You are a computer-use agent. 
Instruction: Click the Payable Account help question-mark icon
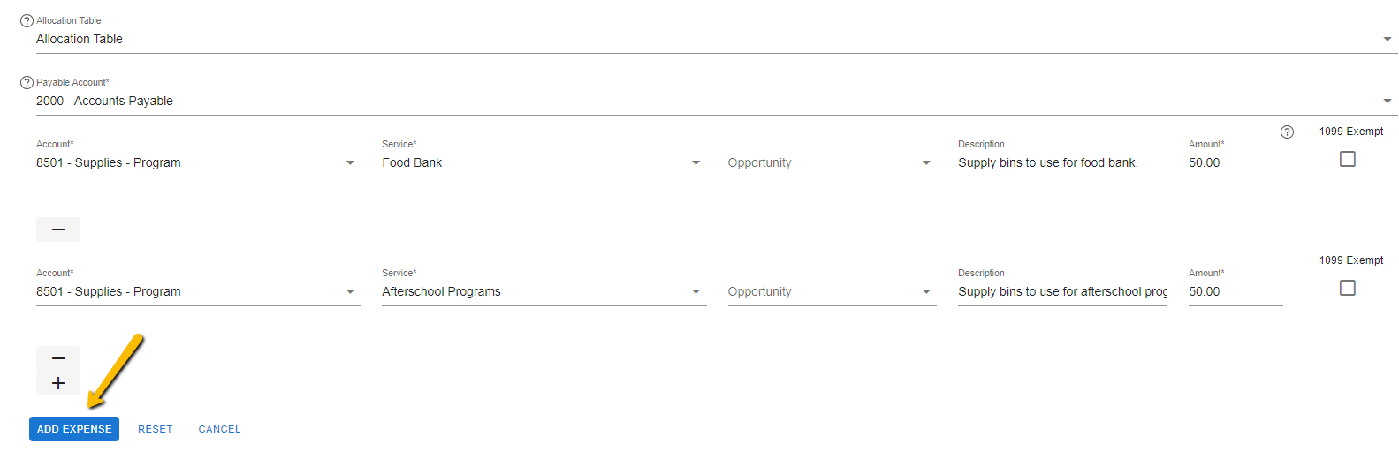click(x=27, y=82)
